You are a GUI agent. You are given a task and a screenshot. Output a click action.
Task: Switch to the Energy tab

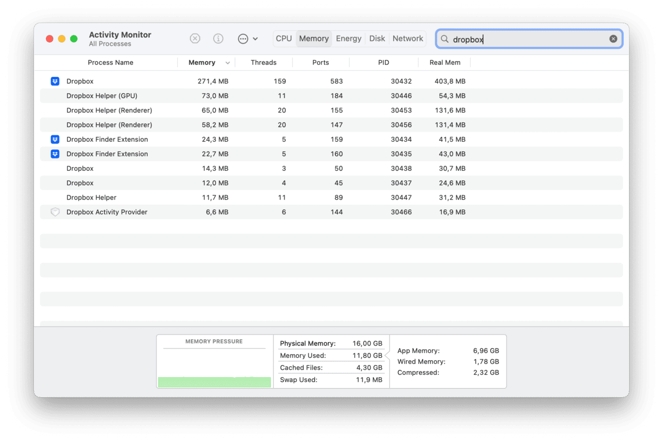click(348, 39)
